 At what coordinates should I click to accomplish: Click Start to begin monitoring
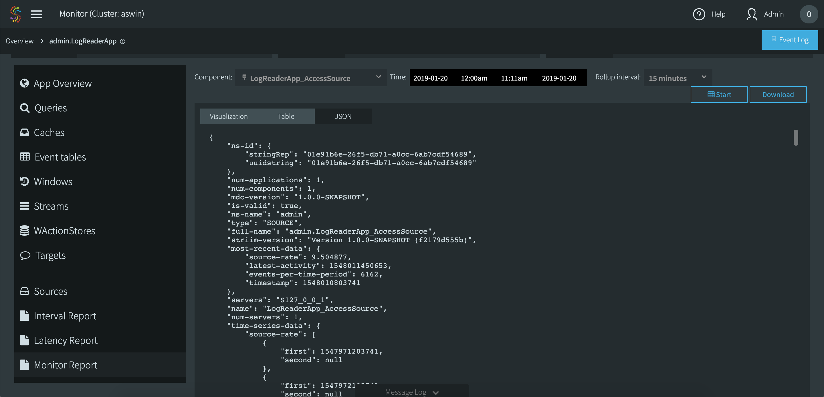[719, 94]
